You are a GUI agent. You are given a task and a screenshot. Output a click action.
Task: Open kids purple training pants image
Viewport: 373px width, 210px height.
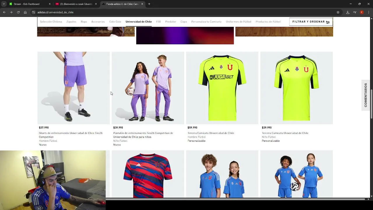[148, 88]
